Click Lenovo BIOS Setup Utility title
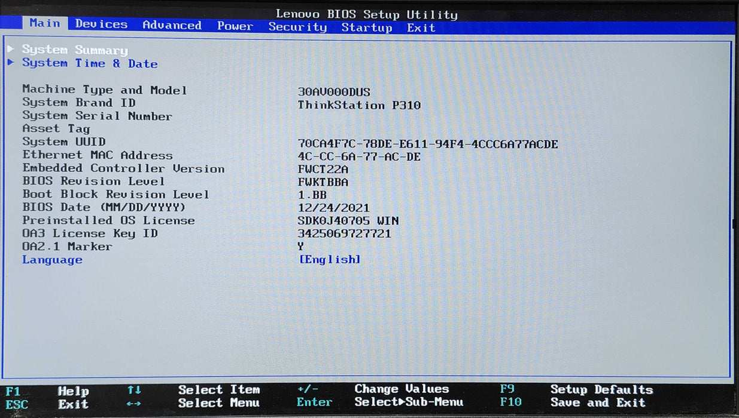The image size is (739, 418). (366, 14)
